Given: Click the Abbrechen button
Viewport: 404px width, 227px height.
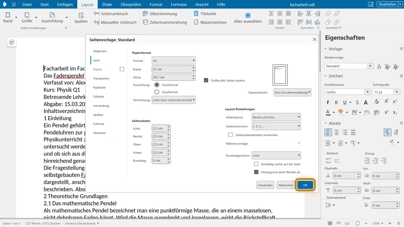Looking at the screenshot, I should click(286, 185).
